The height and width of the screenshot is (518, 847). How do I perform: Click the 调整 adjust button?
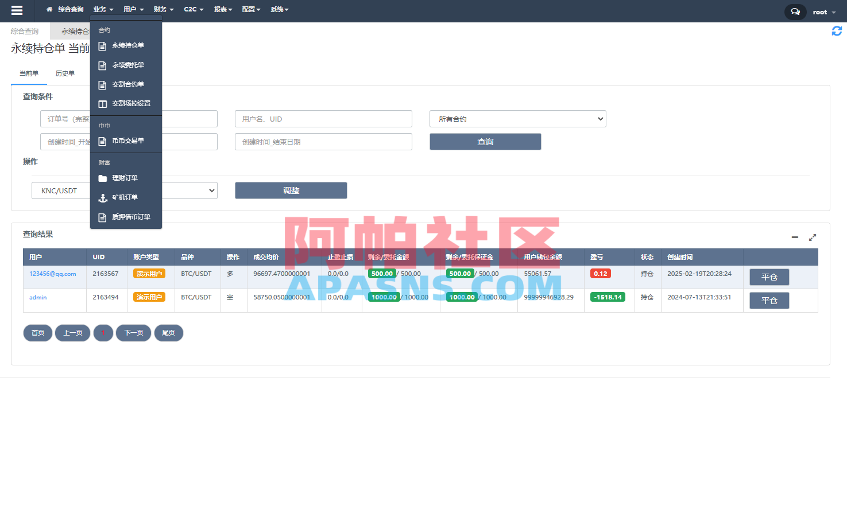coord(291,190)
